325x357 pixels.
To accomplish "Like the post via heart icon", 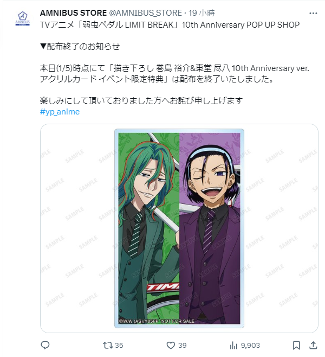I will tap(171, 345).
